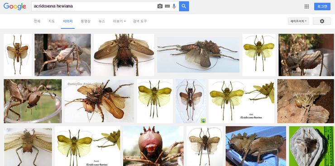Open the Google apps grid icon
The image size is (335, 166).
point(306,6)
